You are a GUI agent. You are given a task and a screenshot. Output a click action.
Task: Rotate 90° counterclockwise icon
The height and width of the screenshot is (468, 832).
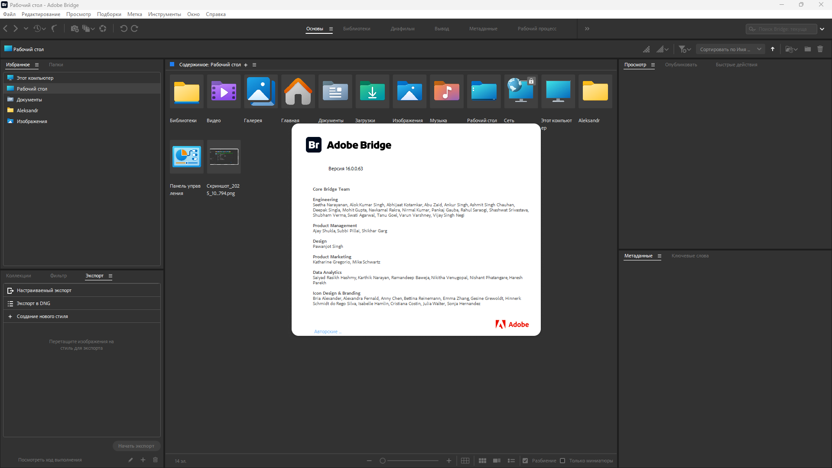pyautogui.click(x=123, y=29)
